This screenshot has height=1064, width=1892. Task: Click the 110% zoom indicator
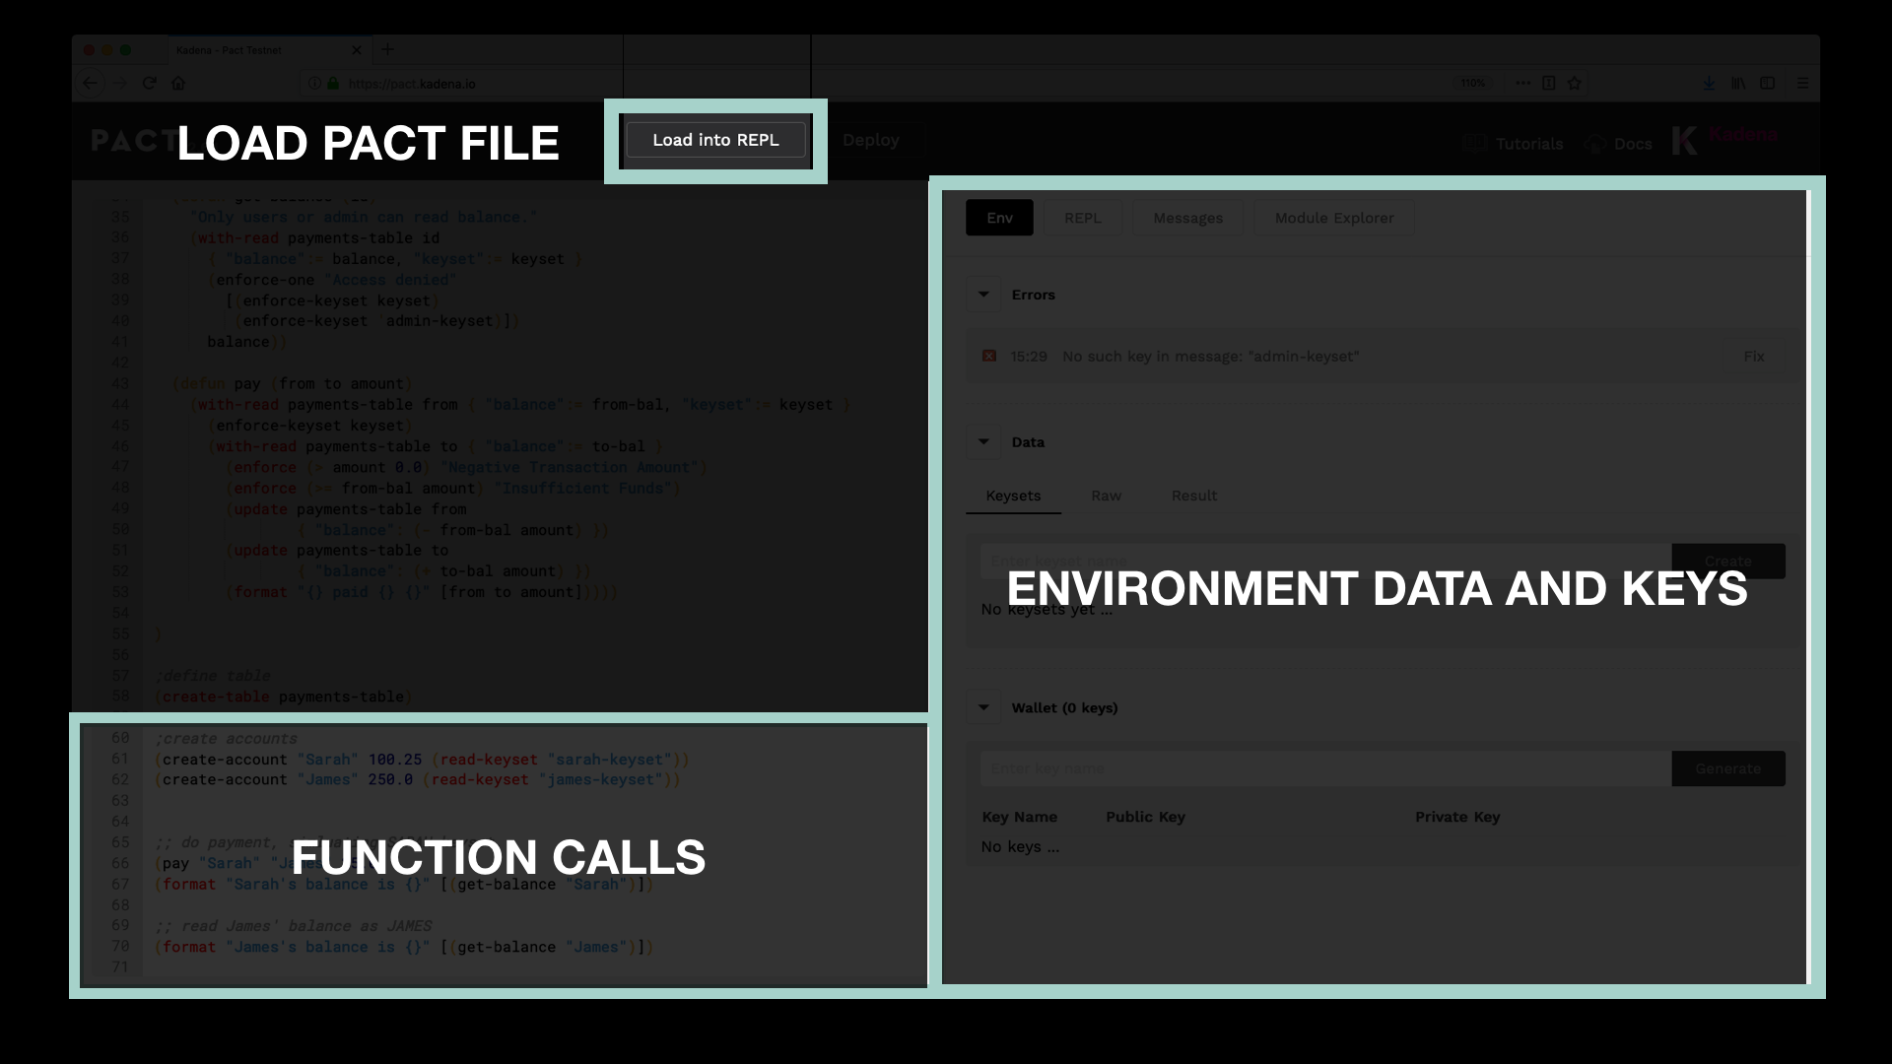(1473, 84)
